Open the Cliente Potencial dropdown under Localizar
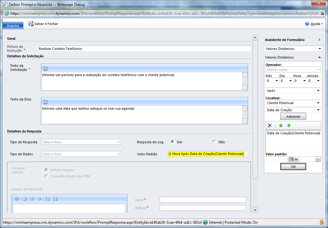328x228 pixels. [x=293, y=103]
